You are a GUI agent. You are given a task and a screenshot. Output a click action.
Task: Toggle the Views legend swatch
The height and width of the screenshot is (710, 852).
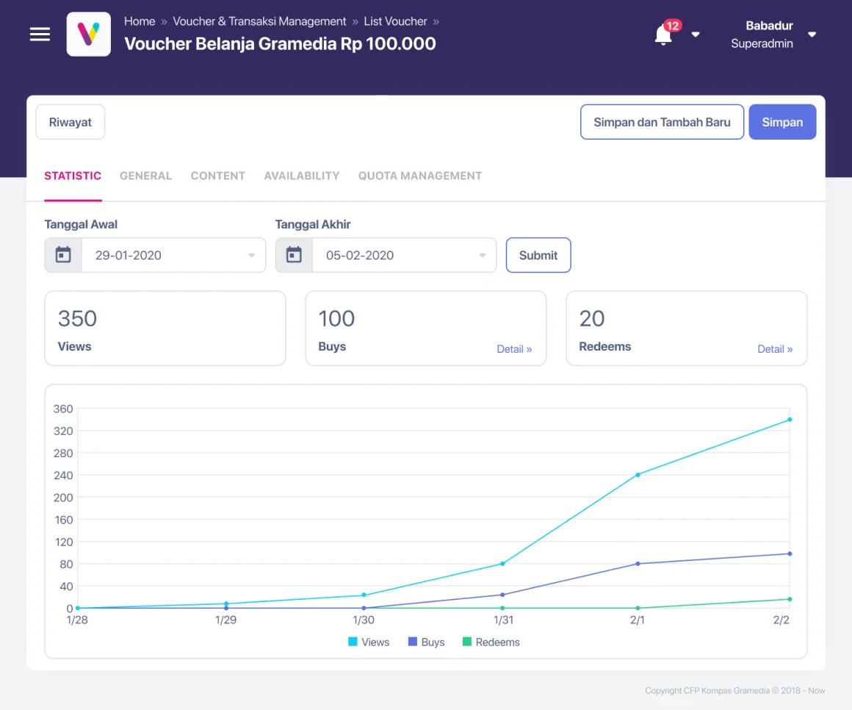click(x=353, y=642)
